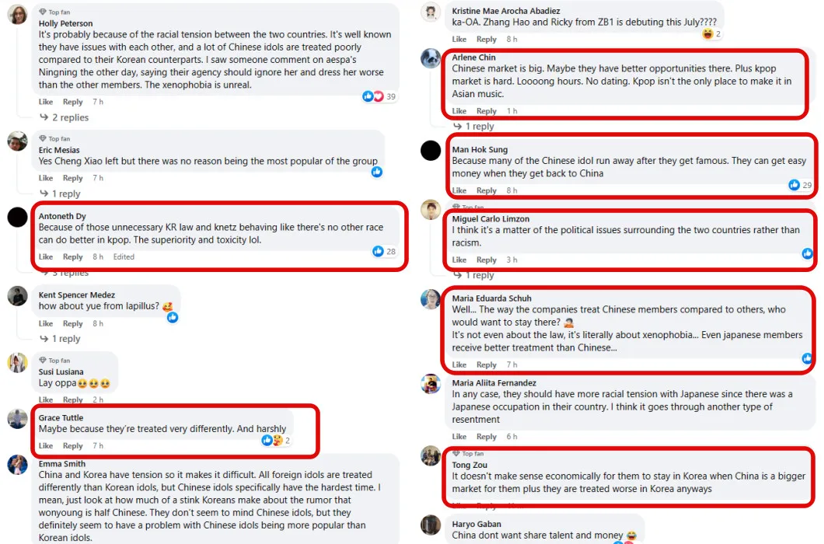The height and width of the screenshot is (544, 824).
Task: Reply to Maria Aliita Fernandez's comment
Action: click(487, 437)
